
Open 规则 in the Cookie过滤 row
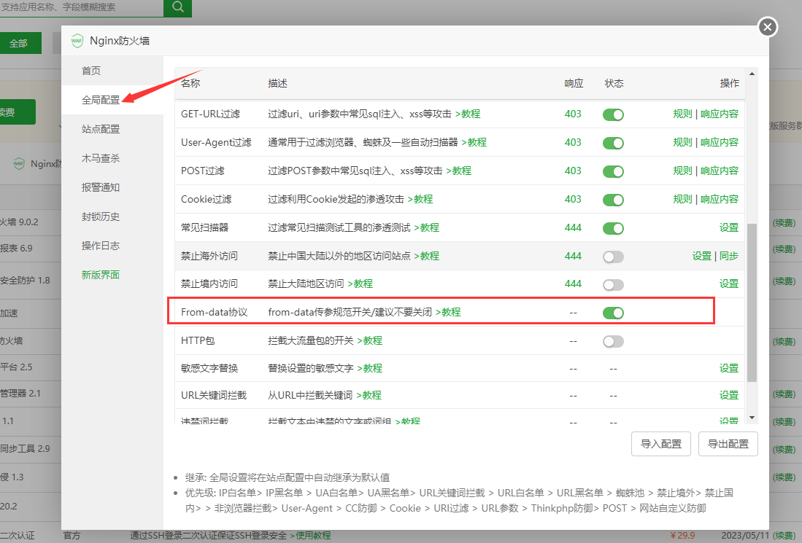682,199
